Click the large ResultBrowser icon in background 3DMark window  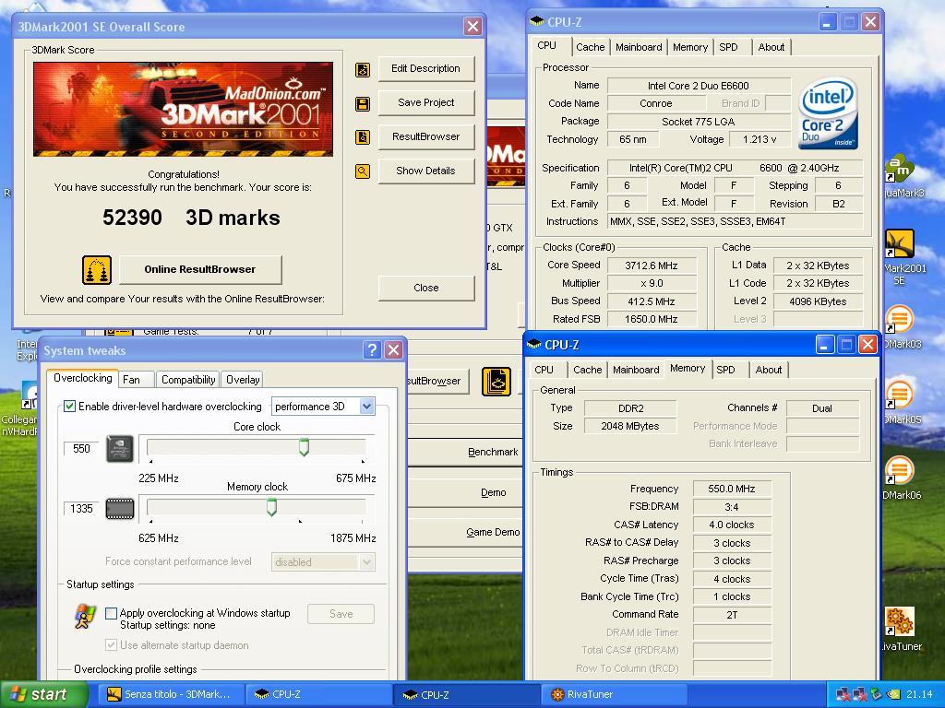pos(496,381)
